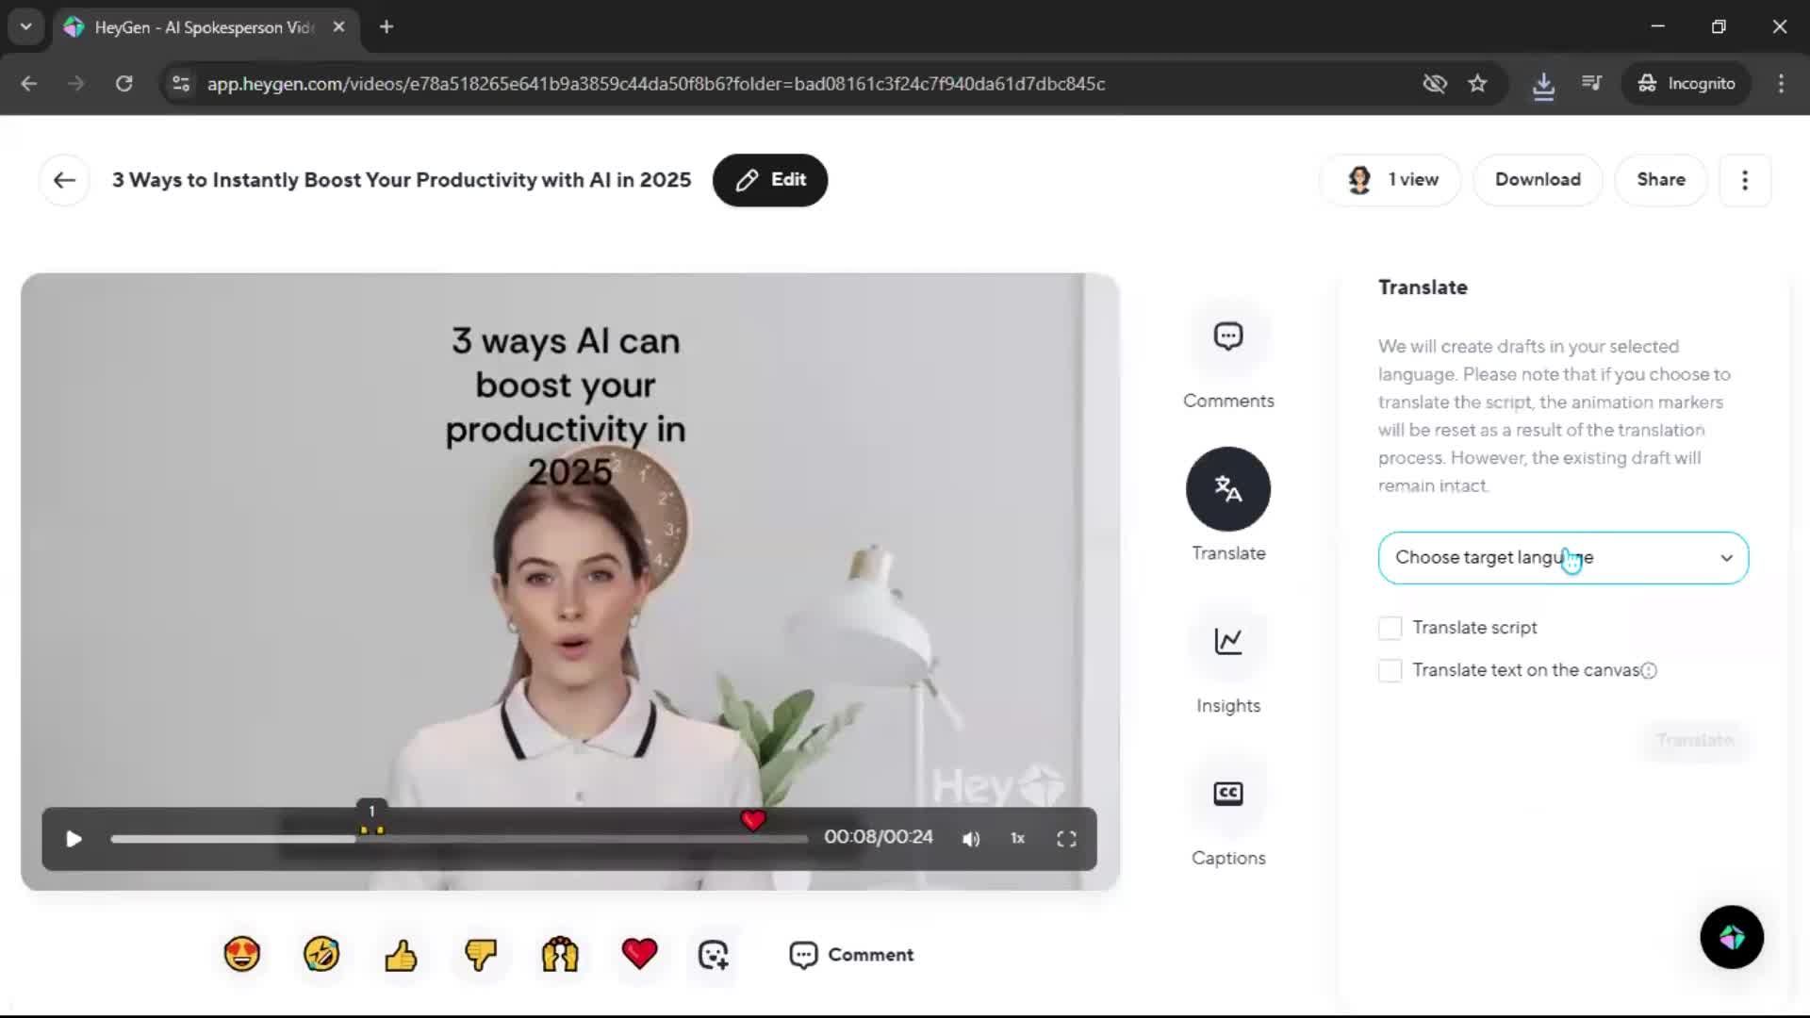This screenshot has height=1018, width=1810.
Task: React with the thumbs down emoji
Action: (x=481, y=954)
